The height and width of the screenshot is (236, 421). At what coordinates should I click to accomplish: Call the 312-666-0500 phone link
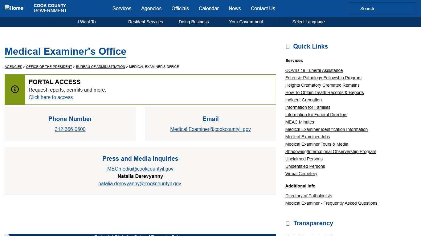[70, 129]
